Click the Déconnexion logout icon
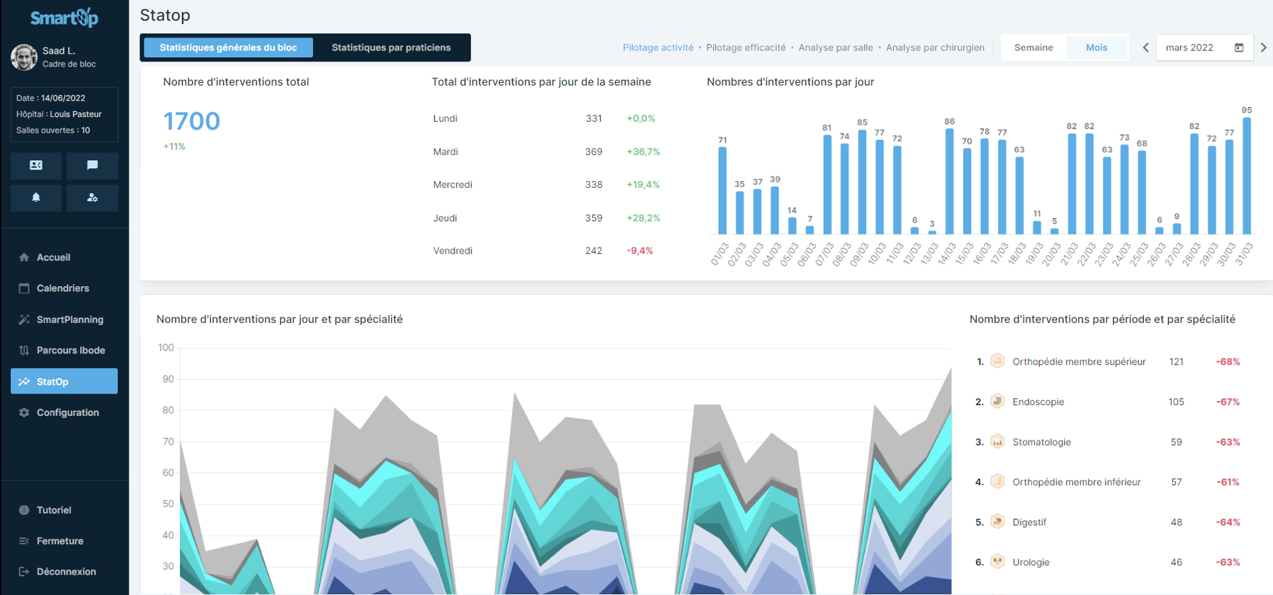The image size is (1273, 595). (x=24, y=571)
